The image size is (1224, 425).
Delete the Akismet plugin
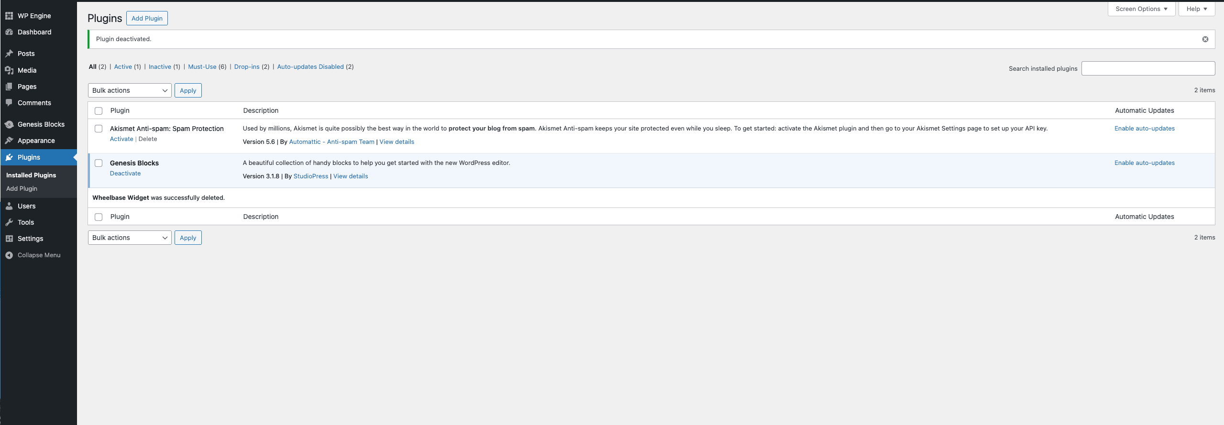tap(148, 139)
